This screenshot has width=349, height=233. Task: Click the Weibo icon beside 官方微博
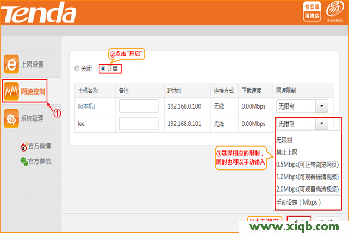click(24, 147)
